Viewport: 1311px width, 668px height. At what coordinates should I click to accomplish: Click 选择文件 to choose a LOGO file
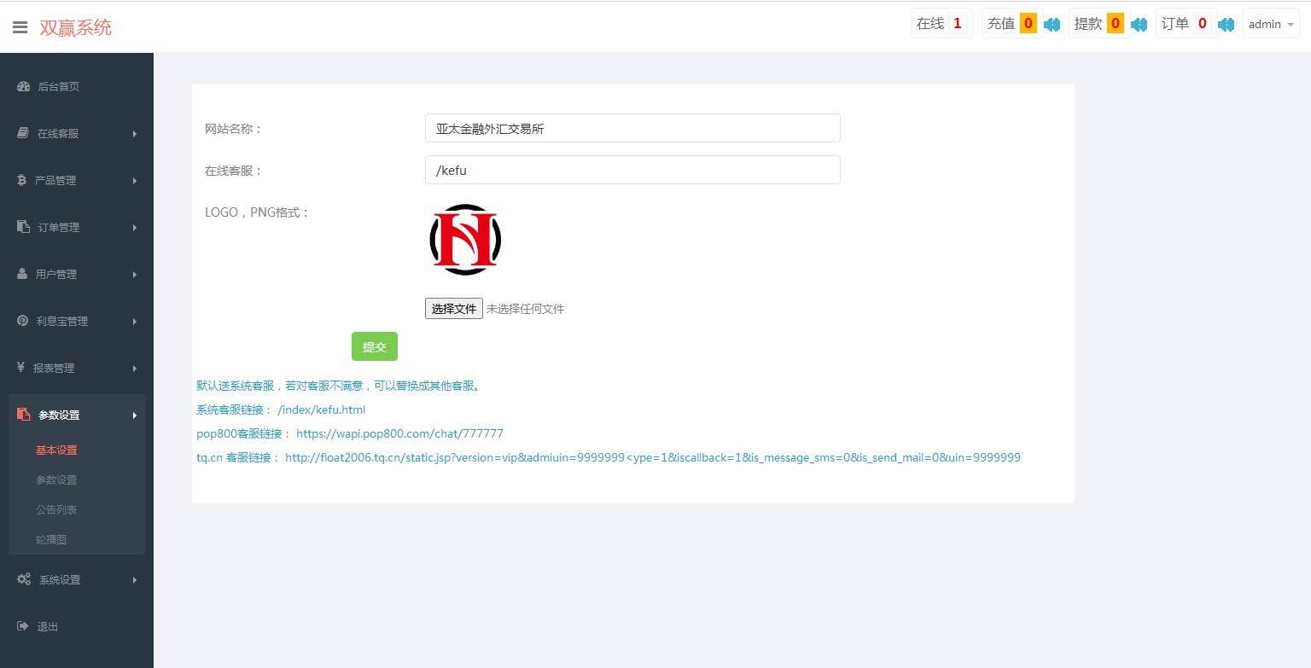453,308
